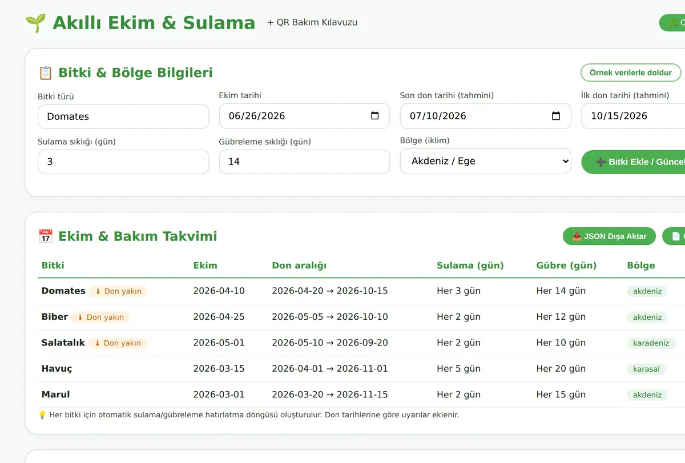This screenshot has width=685, height=463.
Task: Click the Don yakın badge on Biber
Action: click(100, 317)
